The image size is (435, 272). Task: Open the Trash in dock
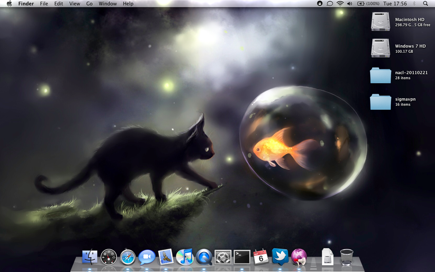point(347,257)
